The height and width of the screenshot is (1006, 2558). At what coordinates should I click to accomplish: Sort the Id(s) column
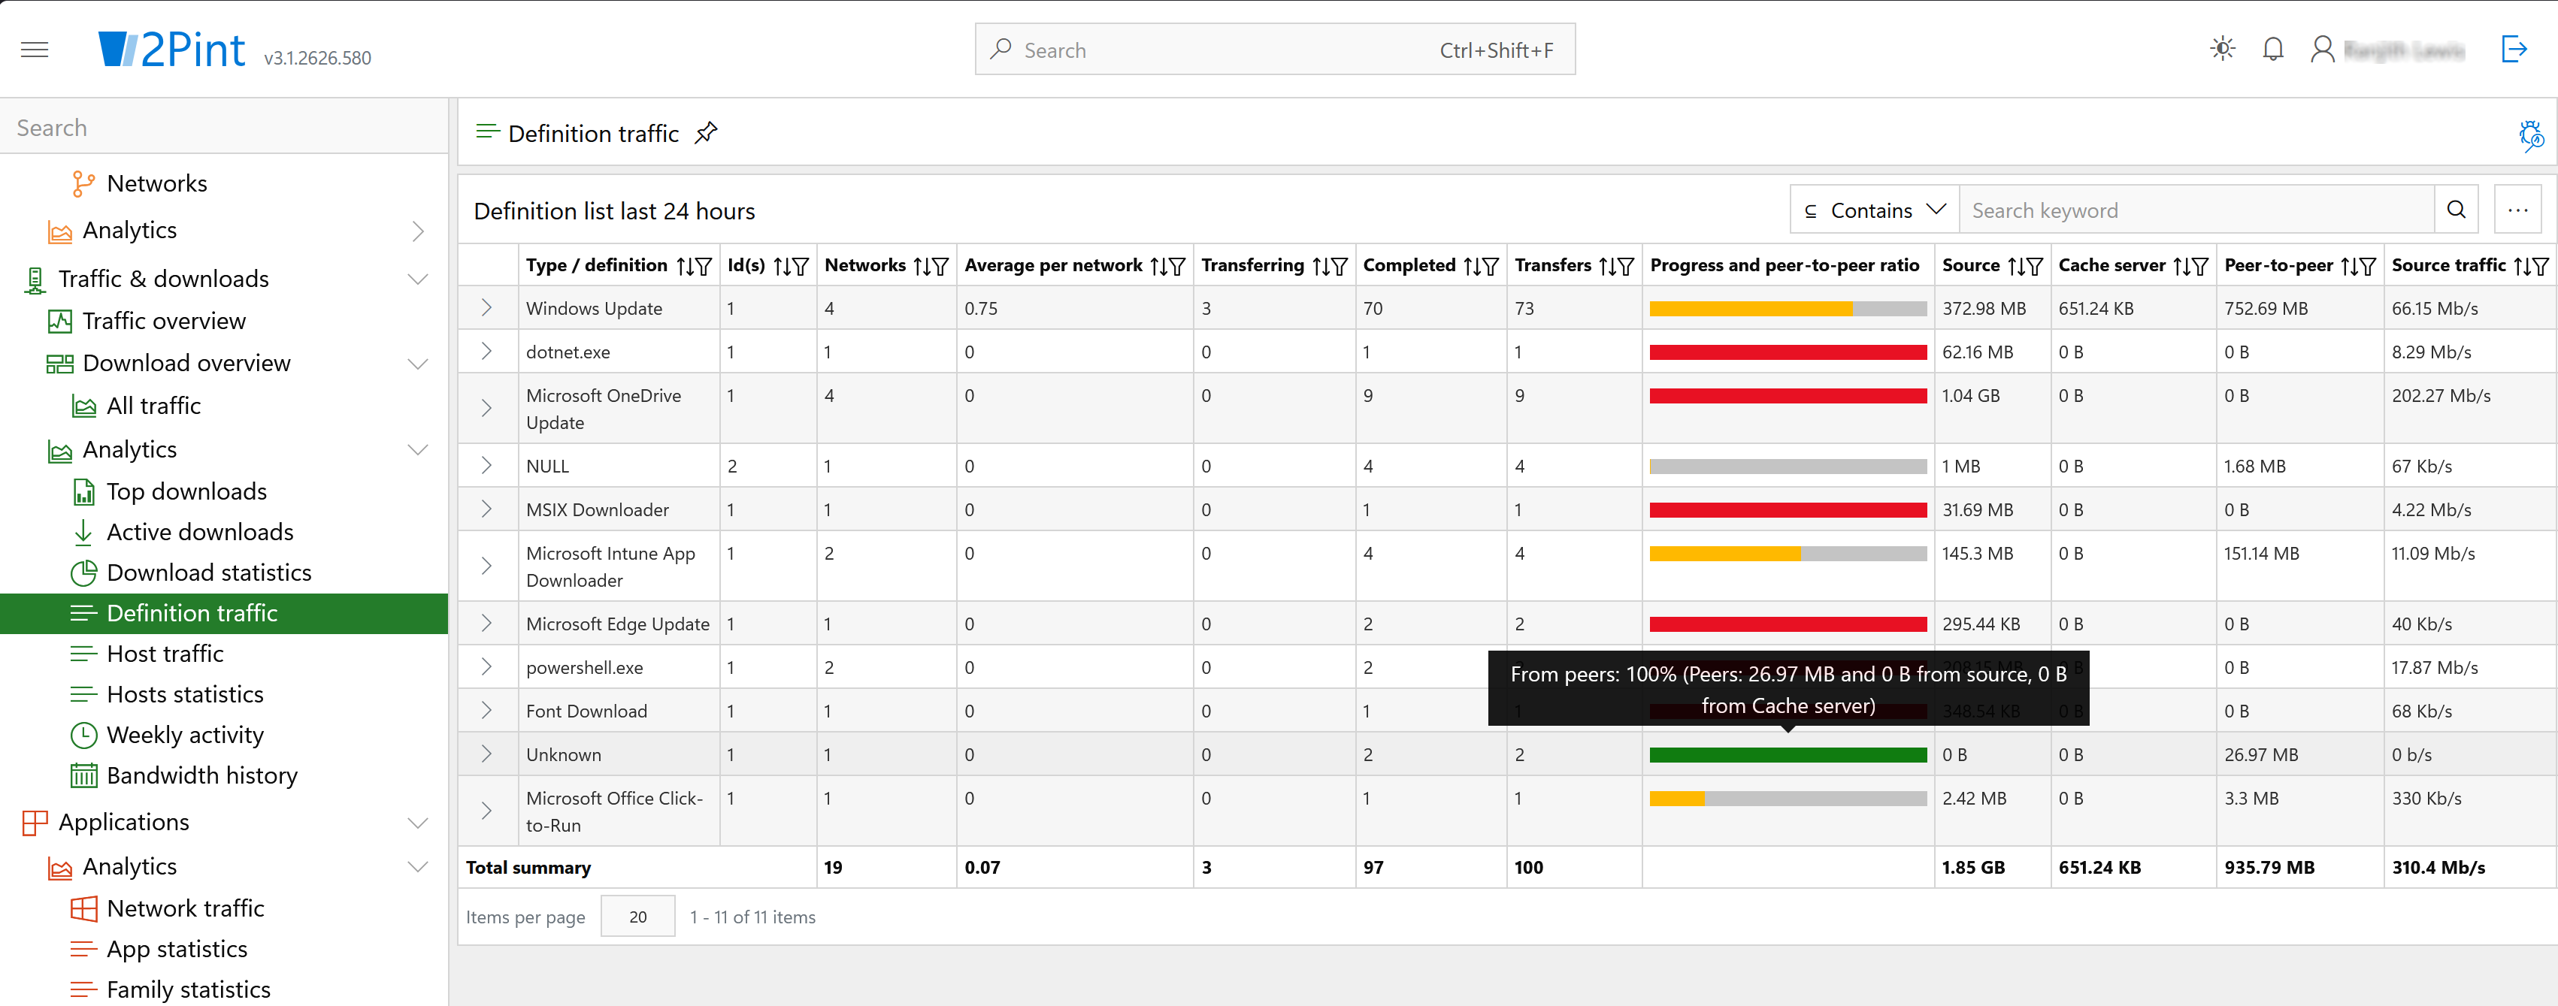click(x=782, y=266)
